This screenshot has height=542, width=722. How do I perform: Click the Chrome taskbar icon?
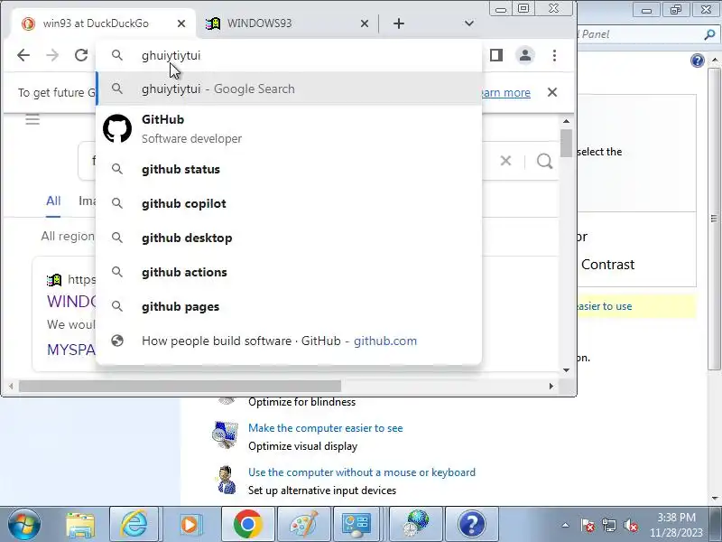[247, 524]
